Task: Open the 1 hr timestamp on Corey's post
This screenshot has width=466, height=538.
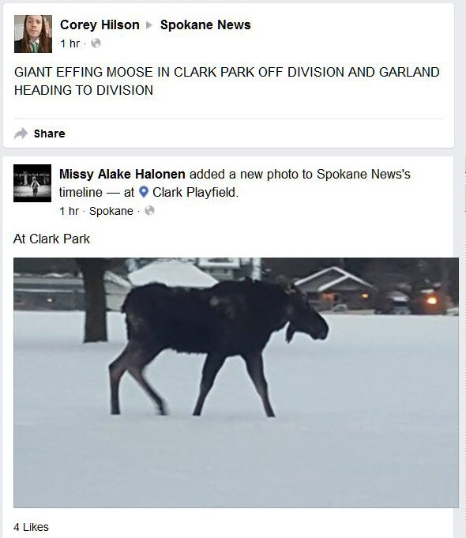Action: [x=70, y=43]
